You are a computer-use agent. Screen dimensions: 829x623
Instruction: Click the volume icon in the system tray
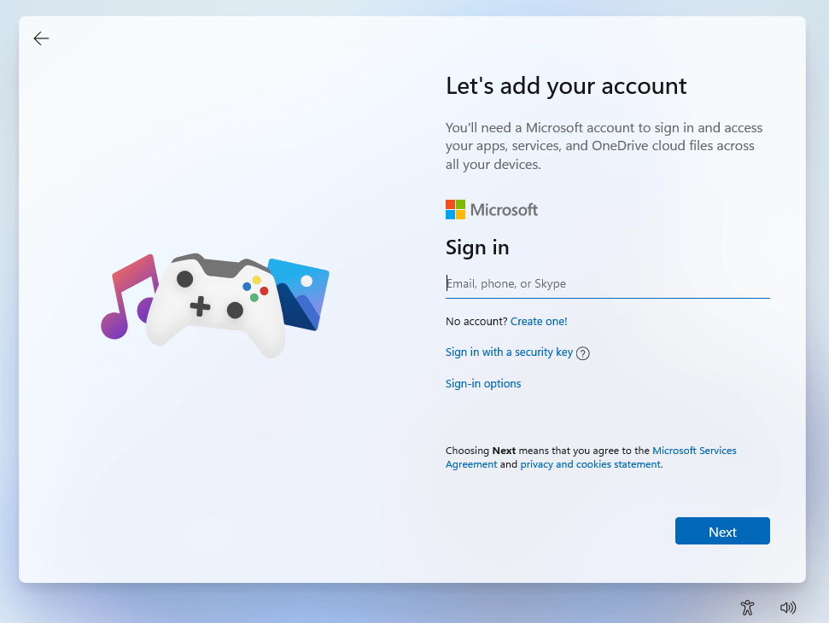(x=788, y=608)
